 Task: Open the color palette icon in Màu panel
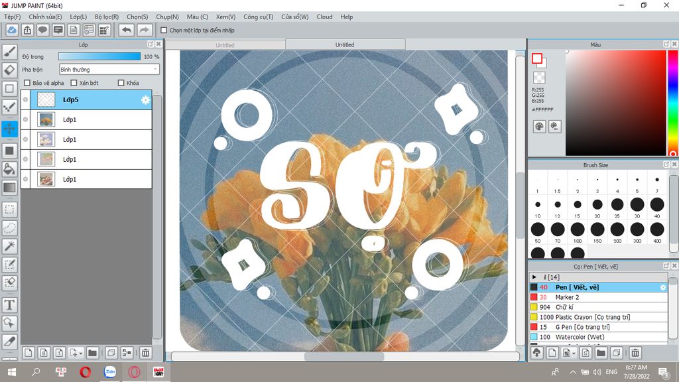pos(539,127)
